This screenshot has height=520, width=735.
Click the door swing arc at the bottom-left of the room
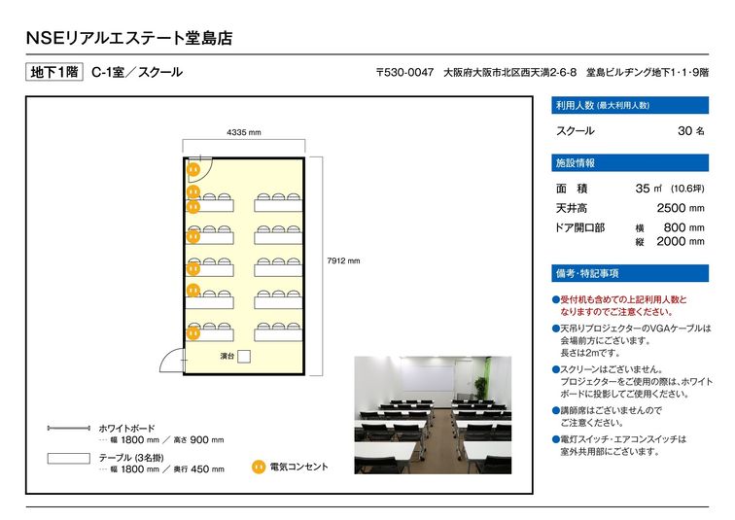[172, 361]
